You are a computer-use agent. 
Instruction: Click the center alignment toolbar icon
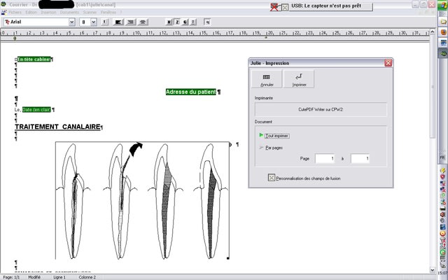pos(130,22)
